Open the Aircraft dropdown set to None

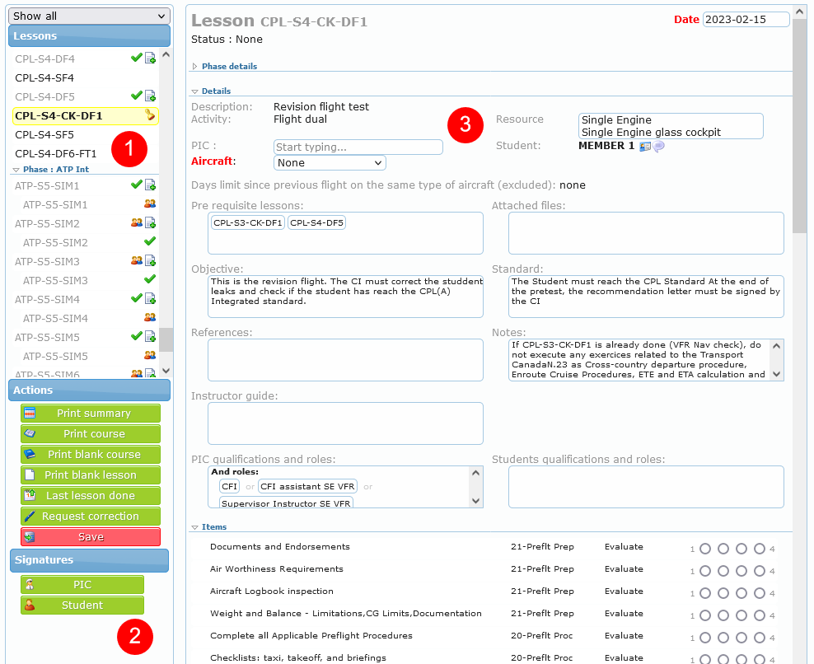(x=330, y=163)
